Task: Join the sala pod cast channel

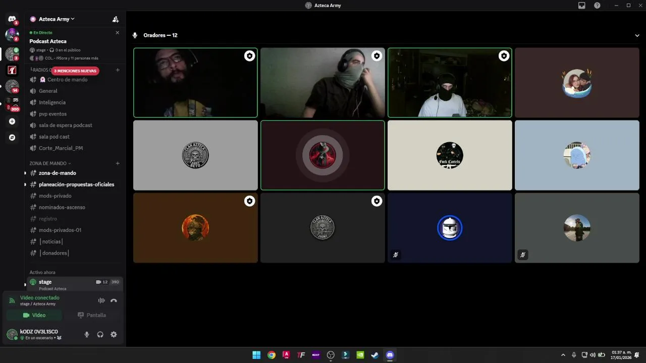Action: pos(74,137)
